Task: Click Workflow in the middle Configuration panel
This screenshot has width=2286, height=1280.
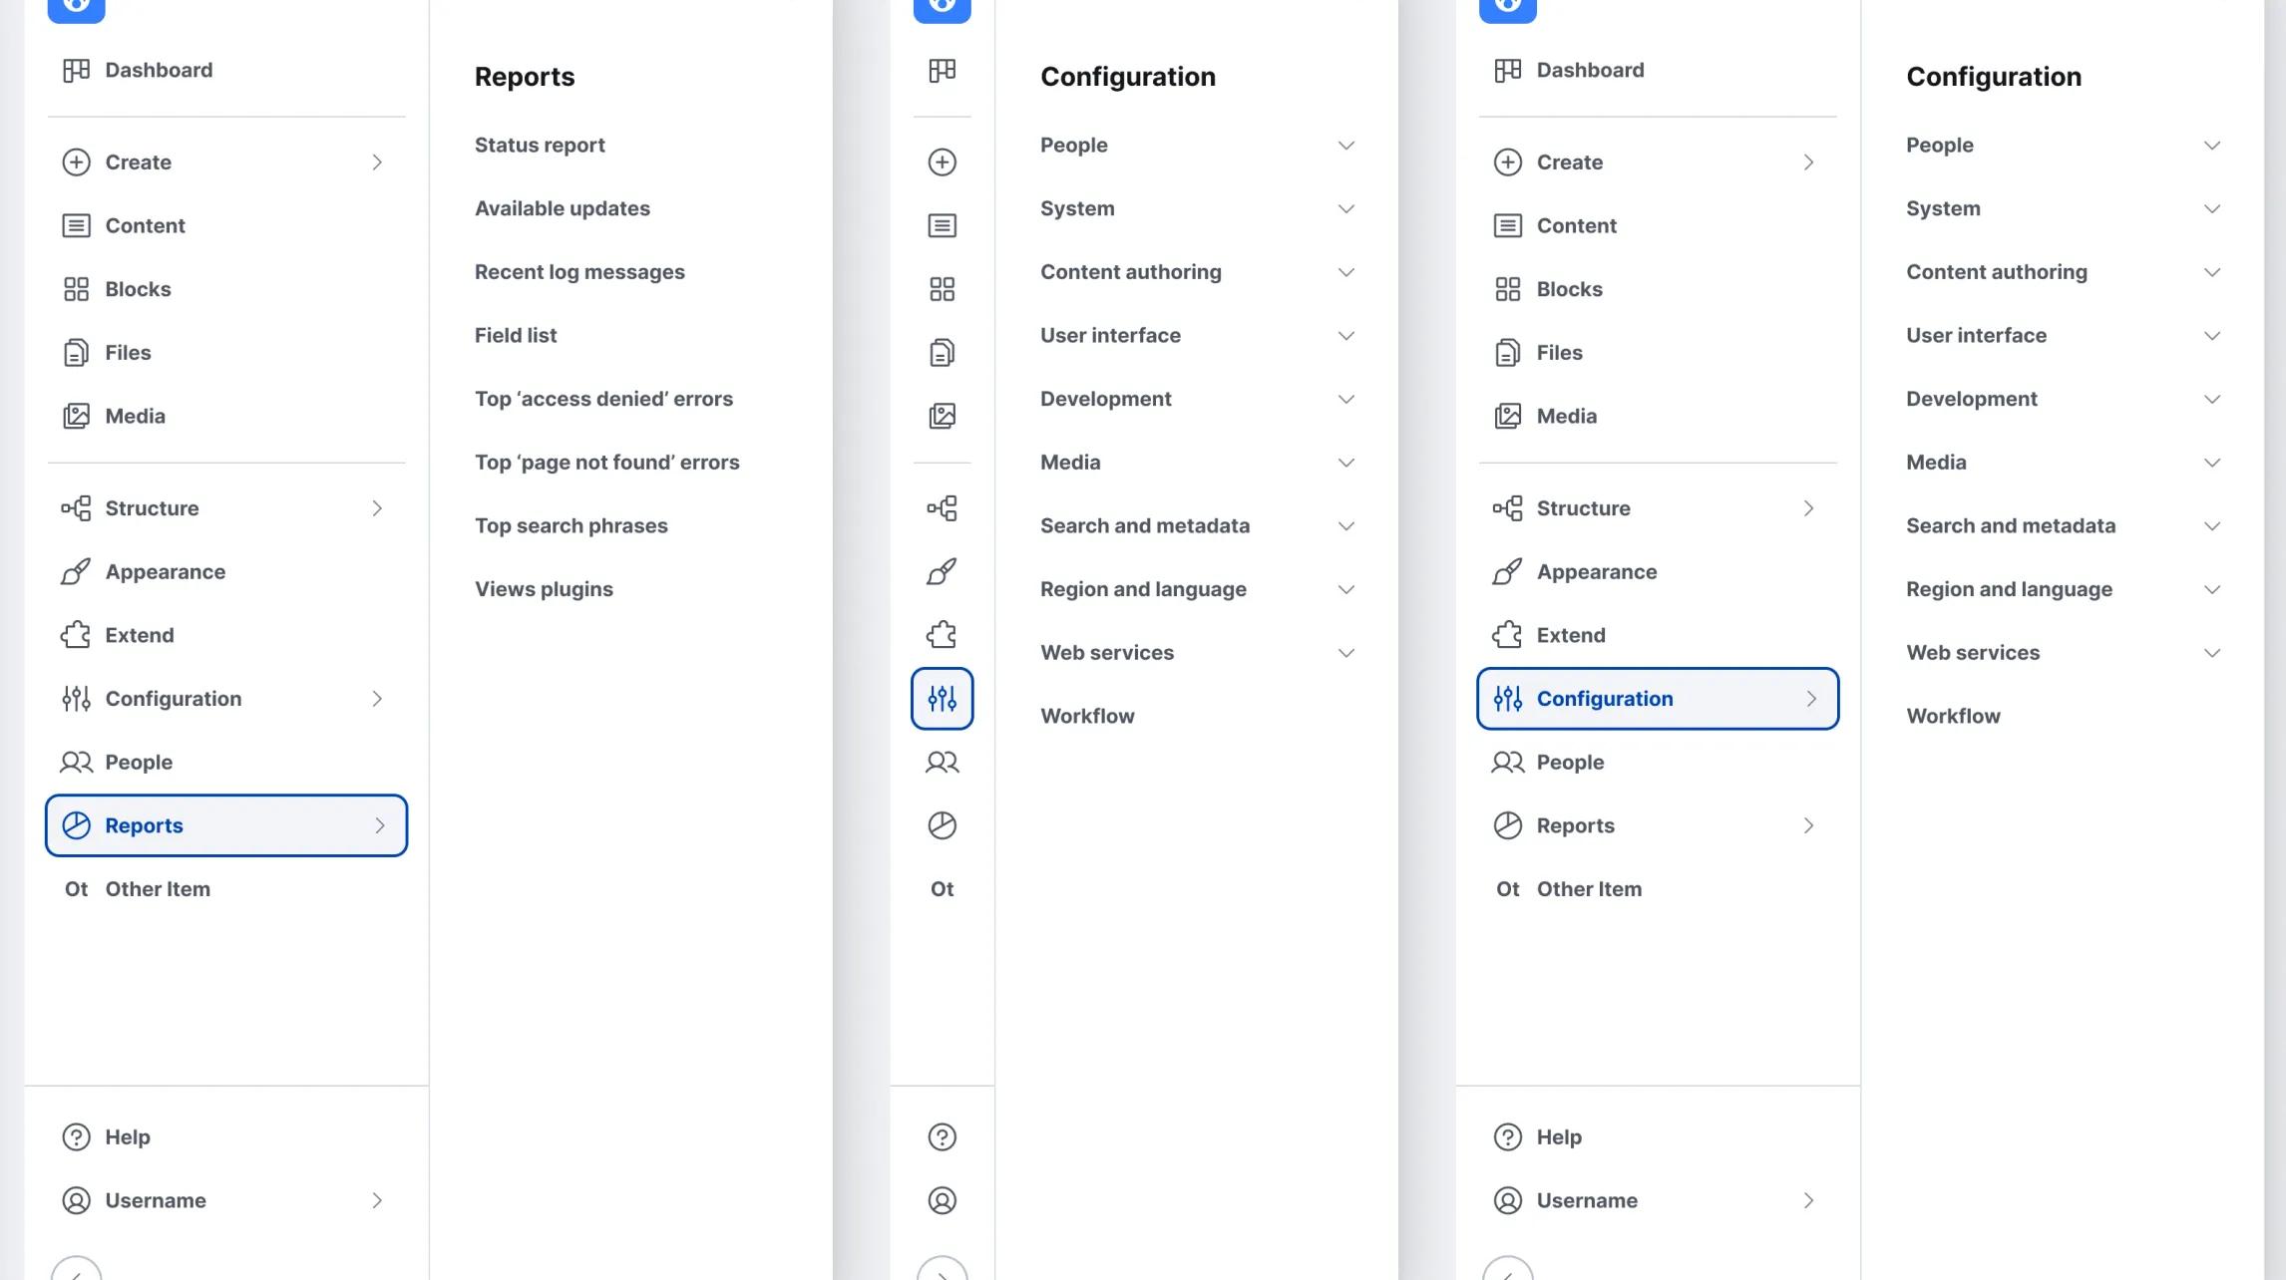Action: (x=1087, y=716)
